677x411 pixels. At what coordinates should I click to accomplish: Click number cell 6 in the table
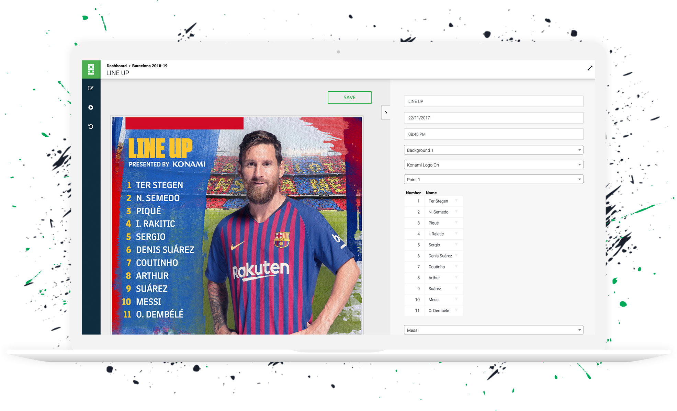[x=414, y=256]
